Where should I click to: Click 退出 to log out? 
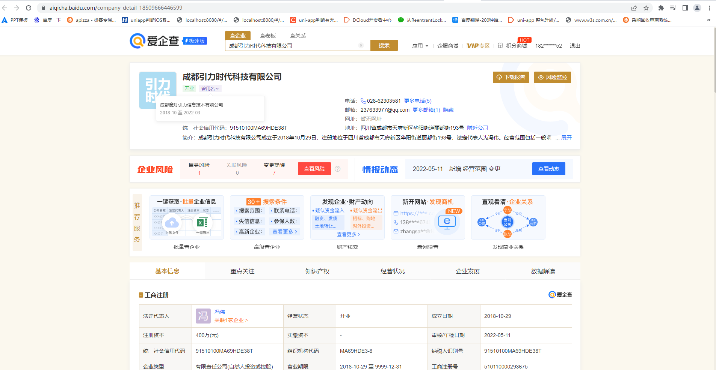pyautogui.click(x=575, y=46)
